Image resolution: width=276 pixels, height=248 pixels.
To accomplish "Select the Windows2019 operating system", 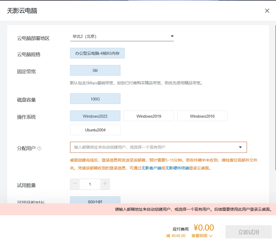I will (148, 116).
